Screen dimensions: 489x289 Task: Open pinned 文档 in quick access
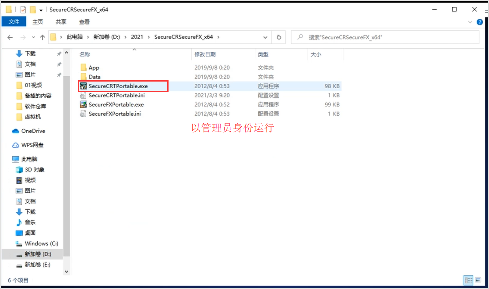point(30,64)
